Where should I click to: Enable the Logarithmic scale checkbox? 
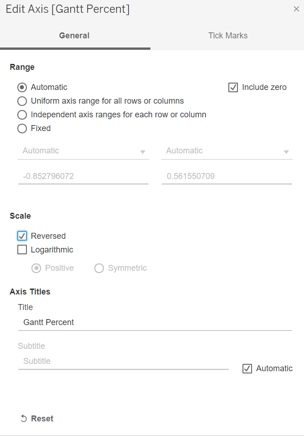[x=22, y=250]
